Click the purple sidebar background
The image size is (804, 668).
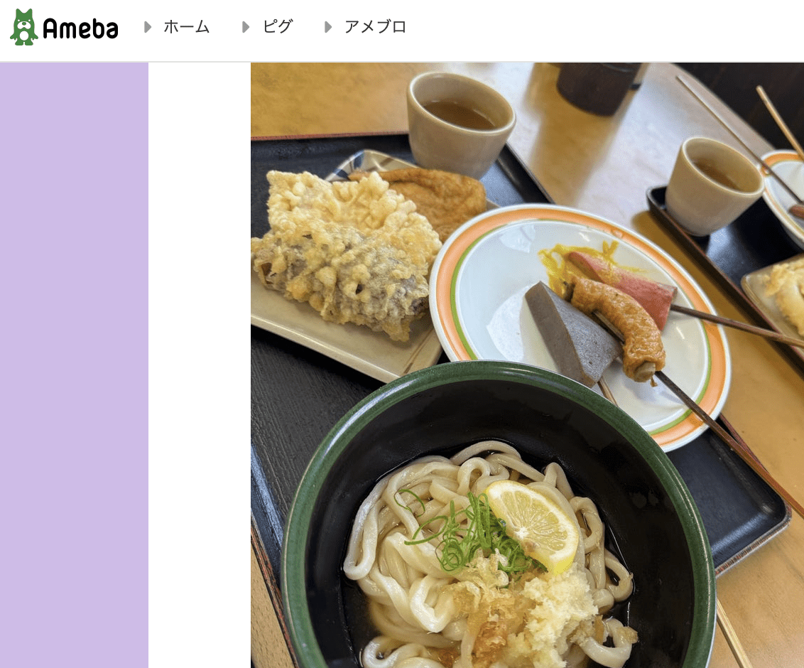(x=75, y=365)
